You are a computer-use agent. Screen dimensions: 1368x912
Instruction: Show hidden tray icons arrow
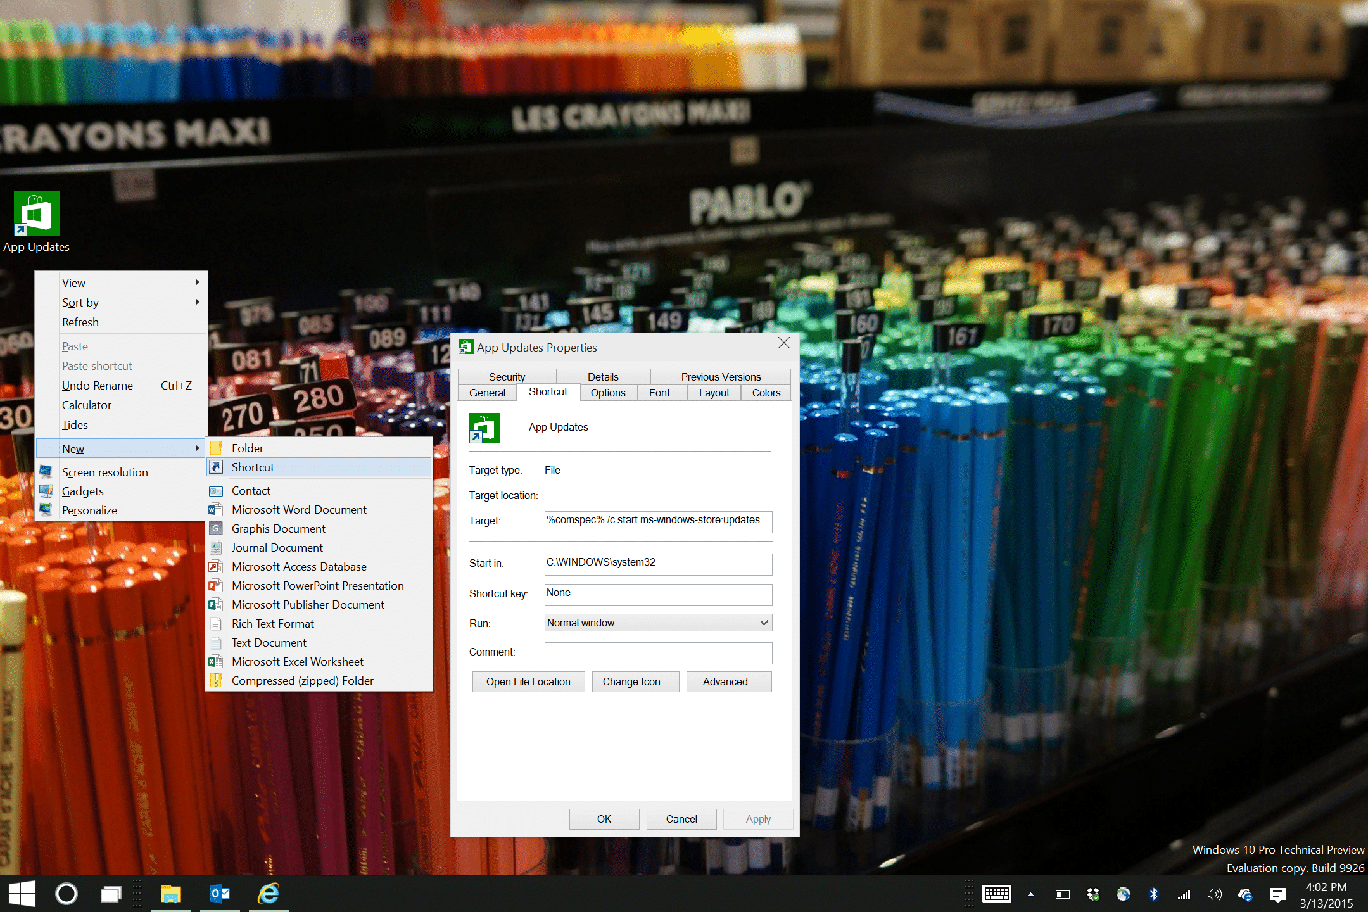tap(1031, 895)
